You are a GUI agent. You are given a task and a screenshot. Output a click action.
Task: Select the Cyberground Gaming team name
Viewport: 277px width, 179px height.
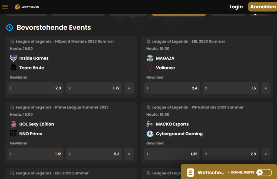click(x=179, y=134)
